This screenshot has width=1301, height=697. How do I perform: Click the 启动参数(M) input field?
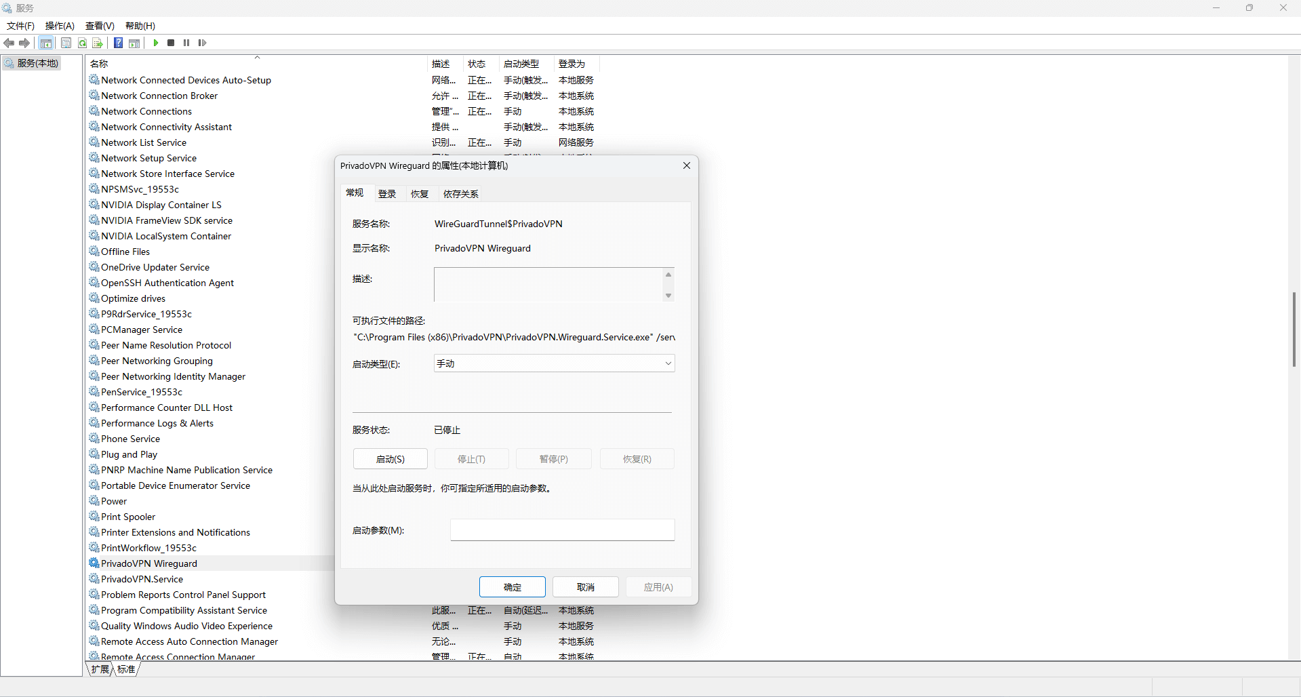tap(563, 530)
